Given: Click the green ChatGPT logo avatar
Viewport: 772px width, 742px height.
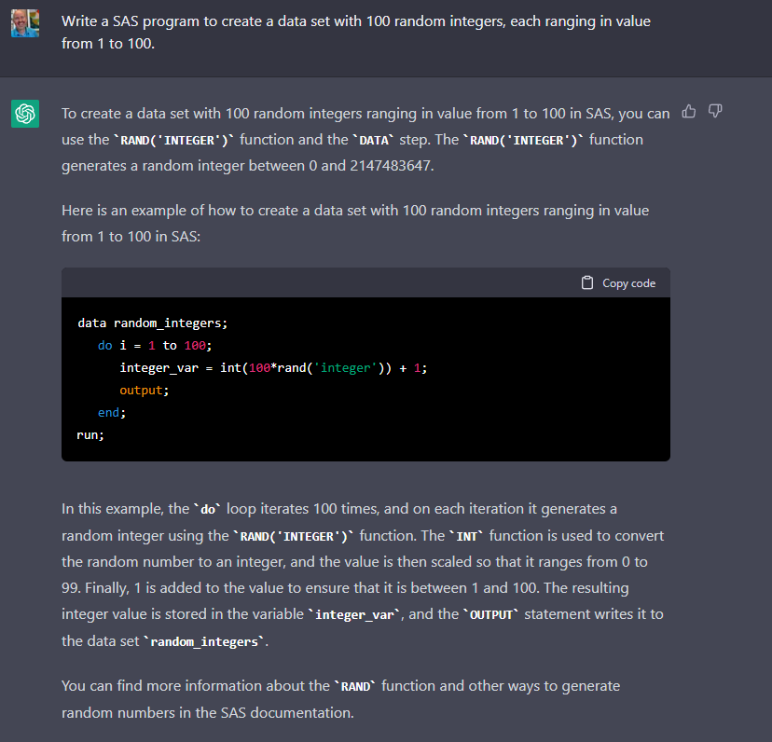Looking at the screenshot, I should click(x=25, y=114).
